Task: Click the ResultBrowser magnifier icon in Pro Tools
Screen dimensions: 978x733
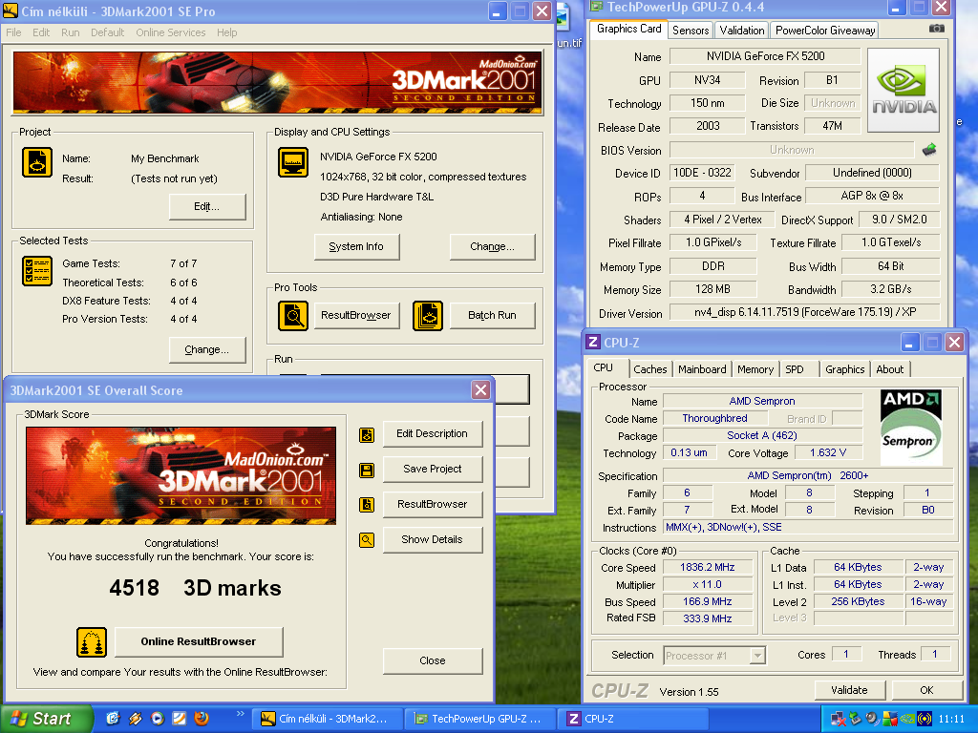Action: pyautogui.click(x=293, y=315)
